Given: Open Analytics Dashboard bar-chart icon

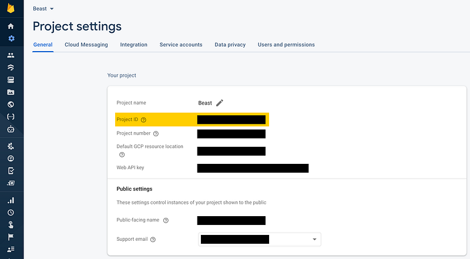Looking at the screenshot, I should [11, 200].
